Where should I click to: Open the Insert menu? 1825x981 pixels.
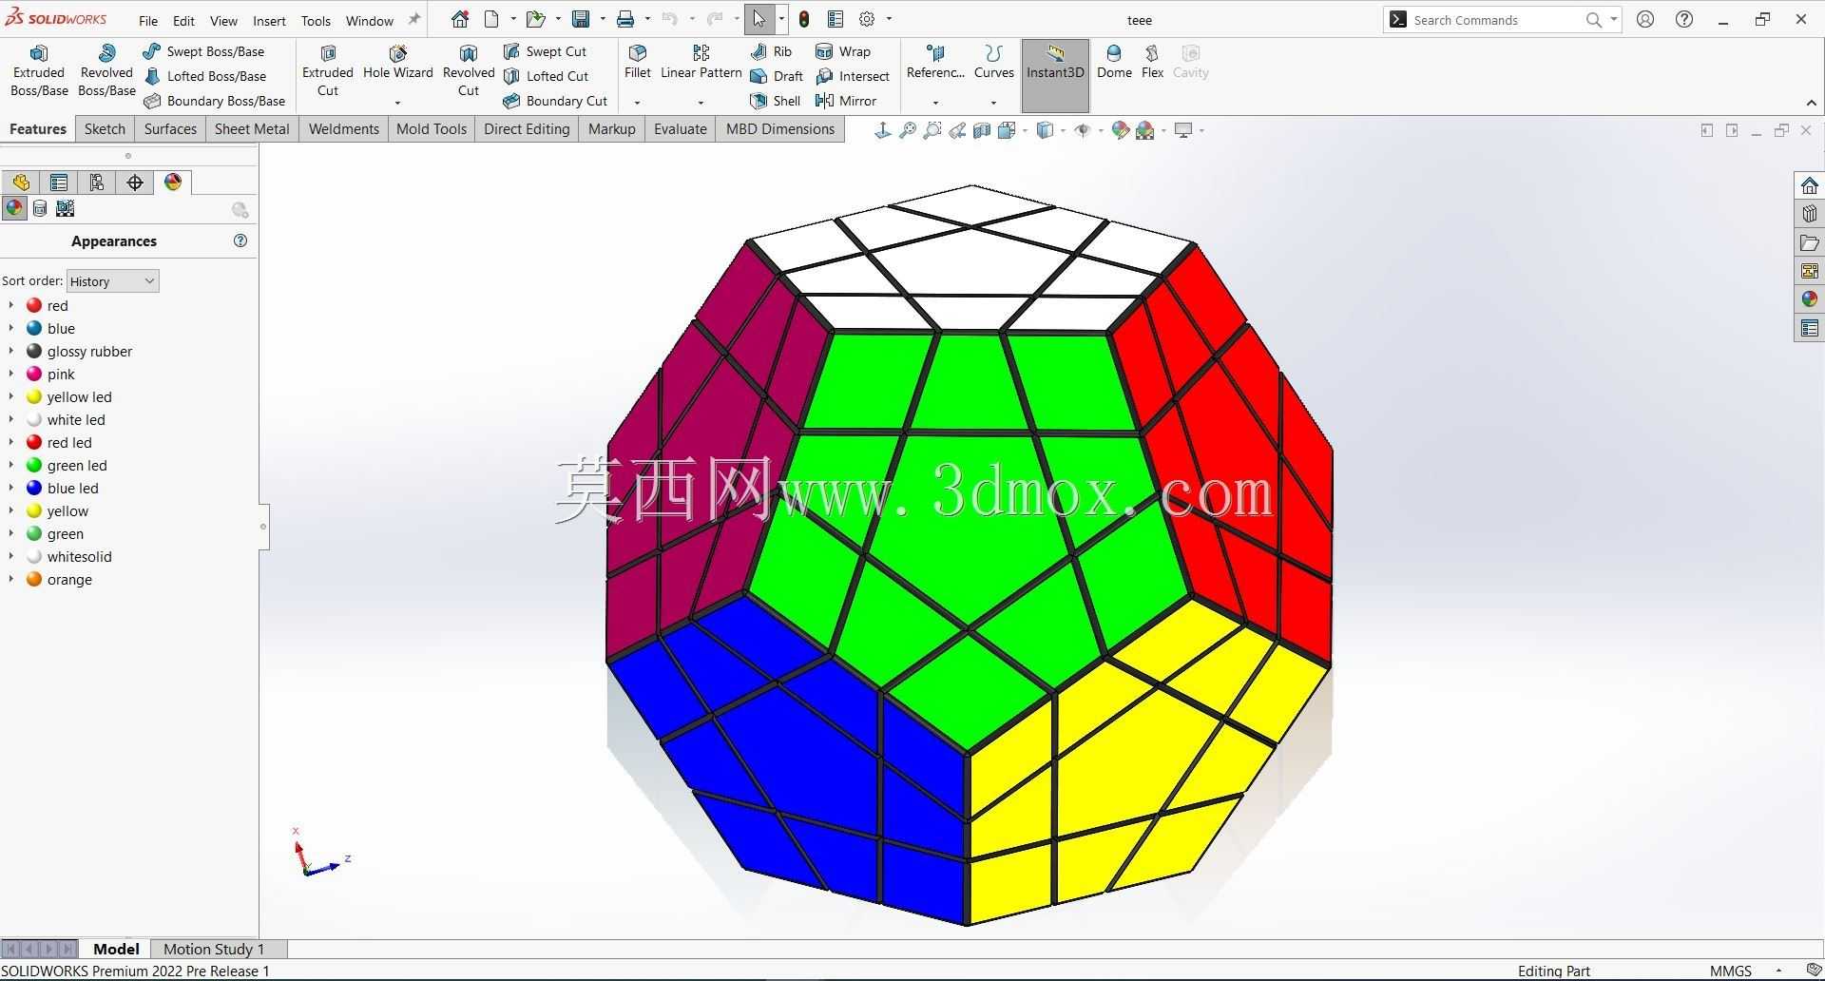(x=269, y=20)
